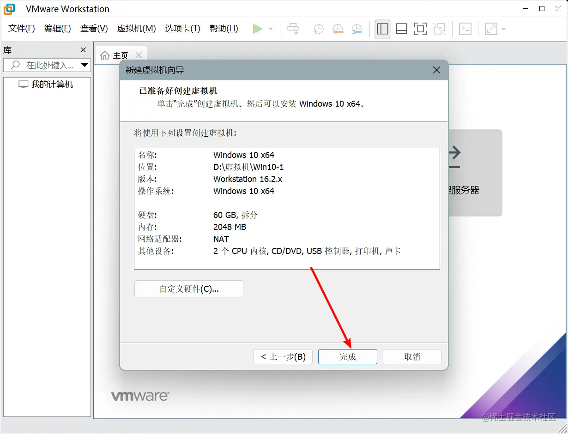Click the My Computer monitor icon
The height and width of the screenshot is (434, 568).
coord(23,84)
